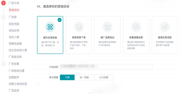Click description 通过用户提供表单以及其他互动行为
181x94 pixels.
136,45
